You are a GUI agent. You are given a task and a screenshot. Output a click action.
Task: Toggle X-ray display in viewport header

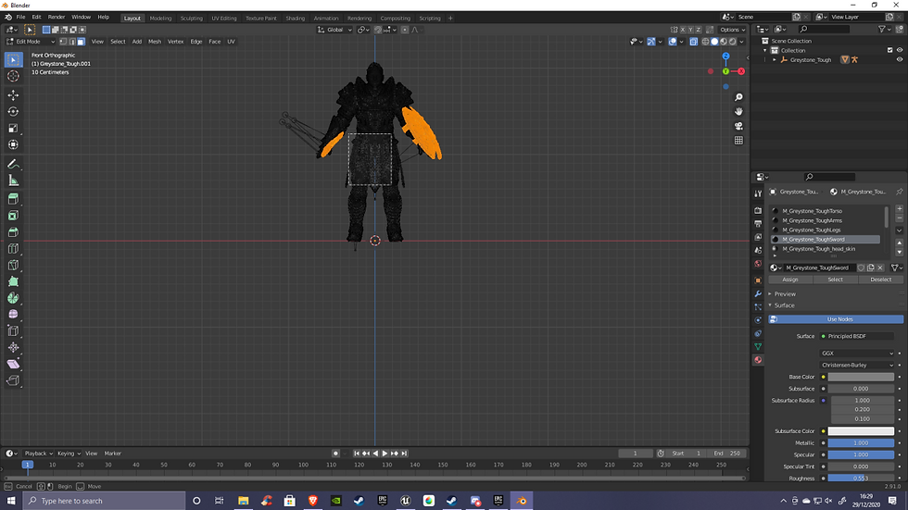pyautogui.click(x=693, y=42)
